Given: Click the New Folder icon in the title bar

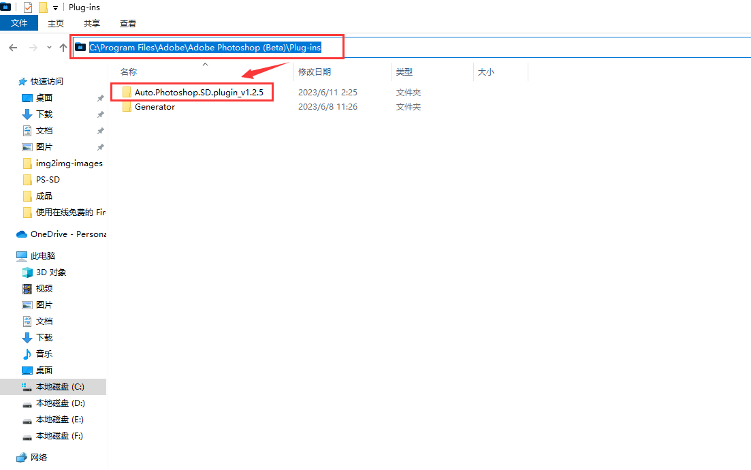Looking at the screenshot, I should pyautogui.click(x=43, y=7).
